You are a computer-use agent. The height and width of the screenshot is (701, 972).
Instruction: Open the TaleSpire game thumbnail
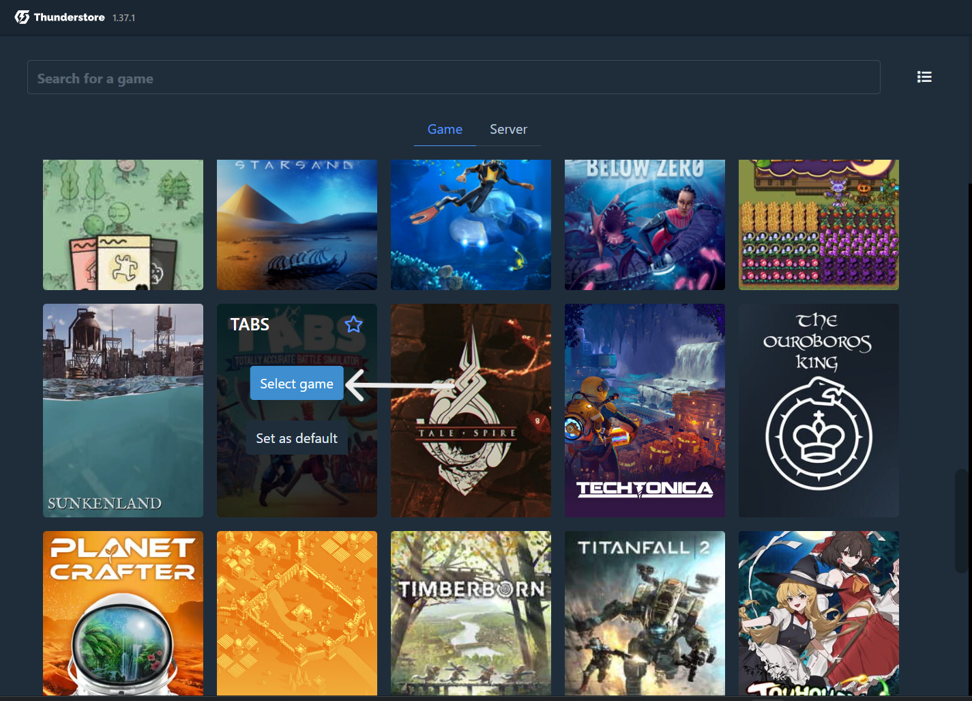pyautogui.click(x=471, y=410)
